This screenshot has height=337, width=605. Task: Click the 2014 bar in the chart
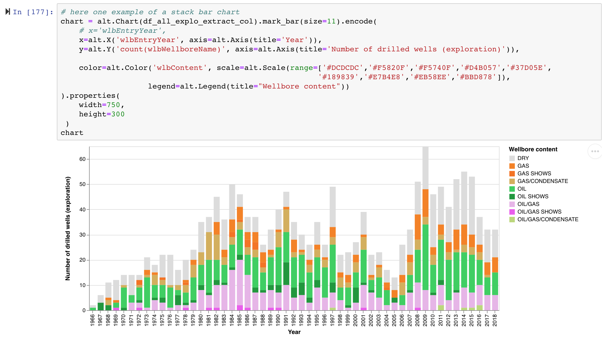point(464,241)
